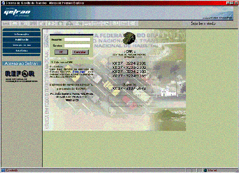The image size is (239, 173).
Task: Open the Estatística menu item
Action: click(22, 50)
